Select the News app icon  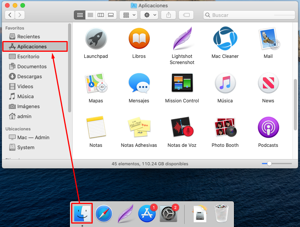(x=268, y=83)
